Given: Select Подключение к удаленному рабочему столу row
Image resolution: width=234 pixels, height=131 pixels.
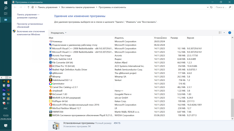Looking at the screenshot, I should (130, 45).
